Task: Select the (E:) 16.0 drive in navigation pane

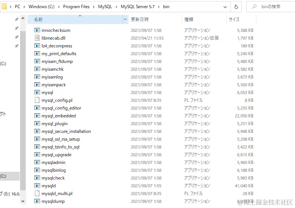Action: click(x=10, y=194)
